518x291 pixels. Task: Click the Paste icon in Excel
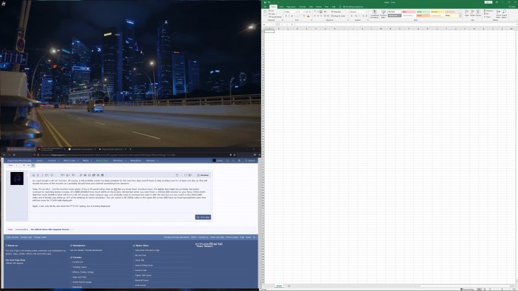265,13
